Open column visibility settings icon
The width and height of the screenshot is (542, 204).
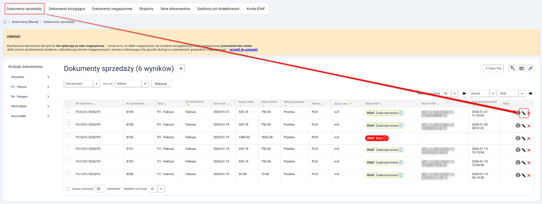[521, 69]
